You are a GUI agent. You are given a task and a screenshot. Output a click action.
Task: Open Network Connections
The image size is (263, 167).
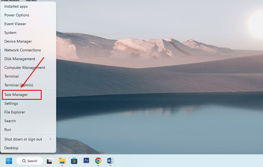tap(22, 50)
